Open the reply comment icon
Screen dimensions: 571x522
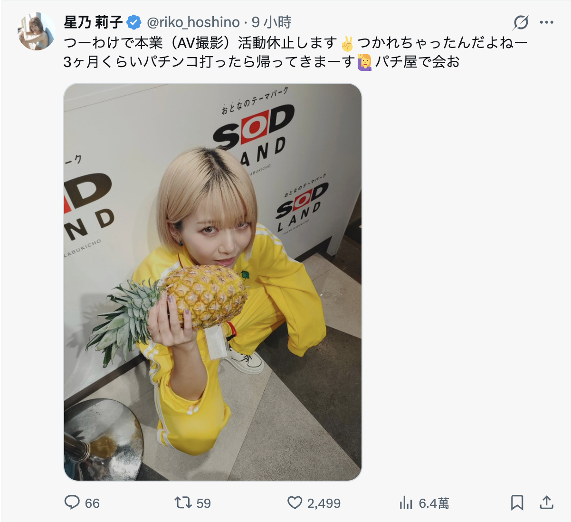72,503
